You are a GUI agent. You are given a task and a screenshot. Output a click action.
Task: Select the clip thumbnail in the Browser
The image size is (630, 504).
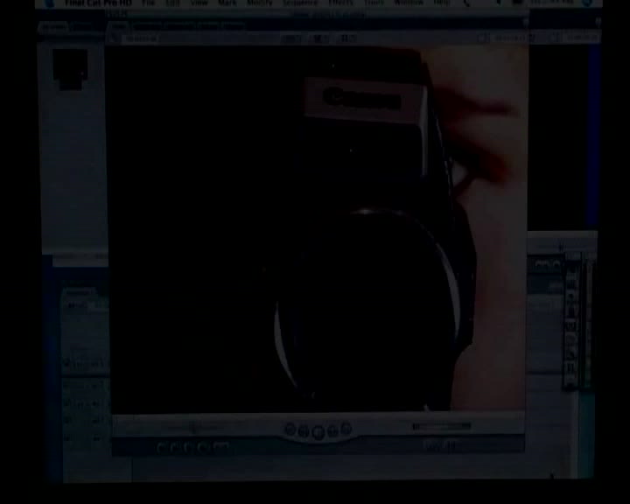[x=70, y=69]
